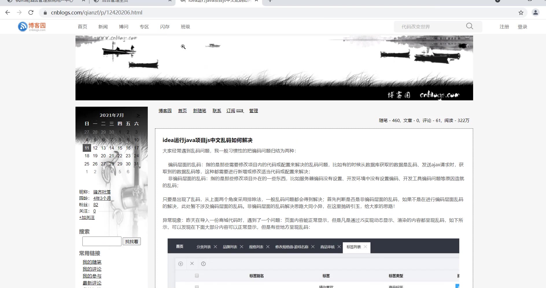Open 我的随笔 link
Viewport: 546px width, 288px height.
(x=92, y=262)
